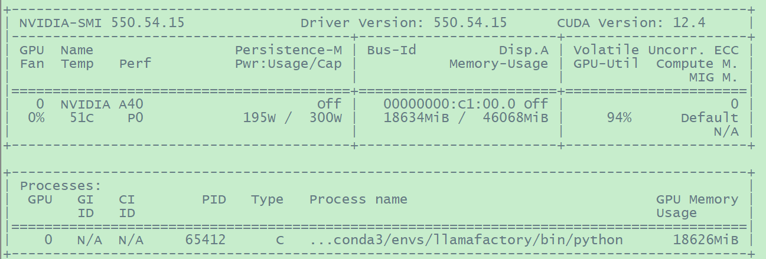Click the Processes section heading
The width and height of the screenshot is (766, 259).
(60, 186)
